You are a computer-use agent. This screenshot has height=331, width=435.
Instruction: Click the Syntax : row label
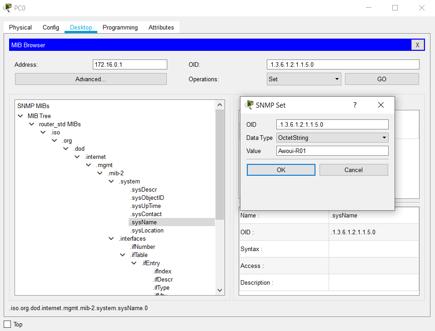251,249
